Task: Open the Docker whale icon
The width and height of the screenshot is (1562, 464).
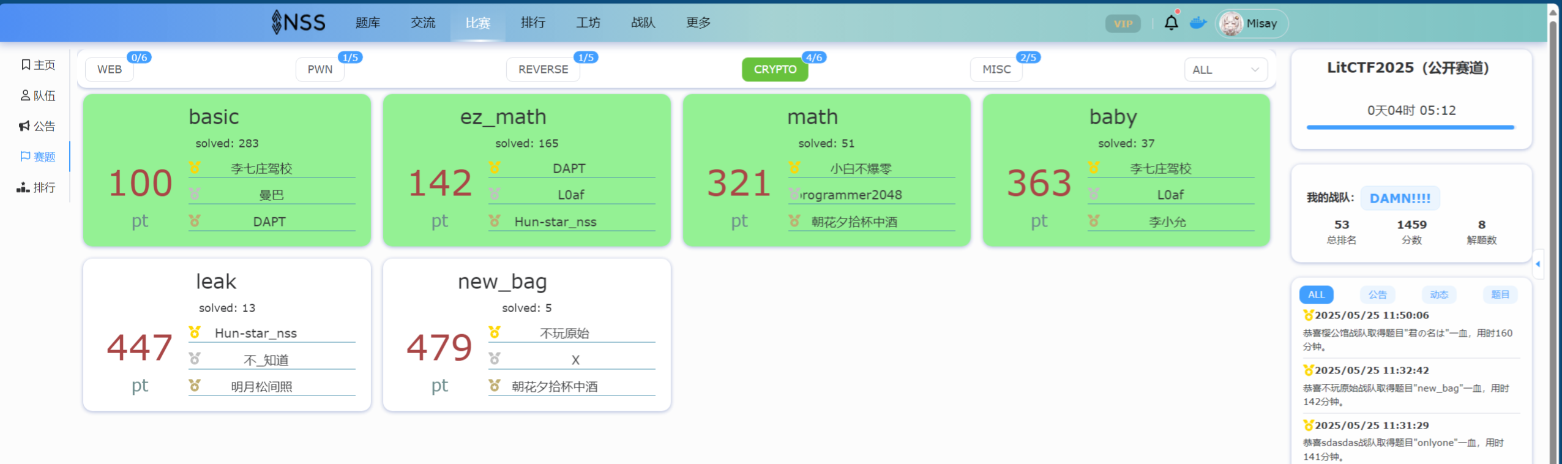Action: 1198,23
